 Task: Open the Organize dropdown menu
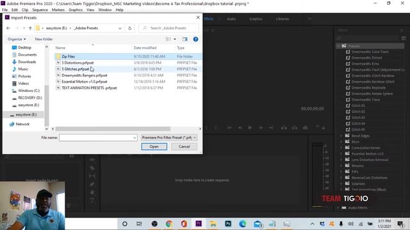click(x=17, y=39)
